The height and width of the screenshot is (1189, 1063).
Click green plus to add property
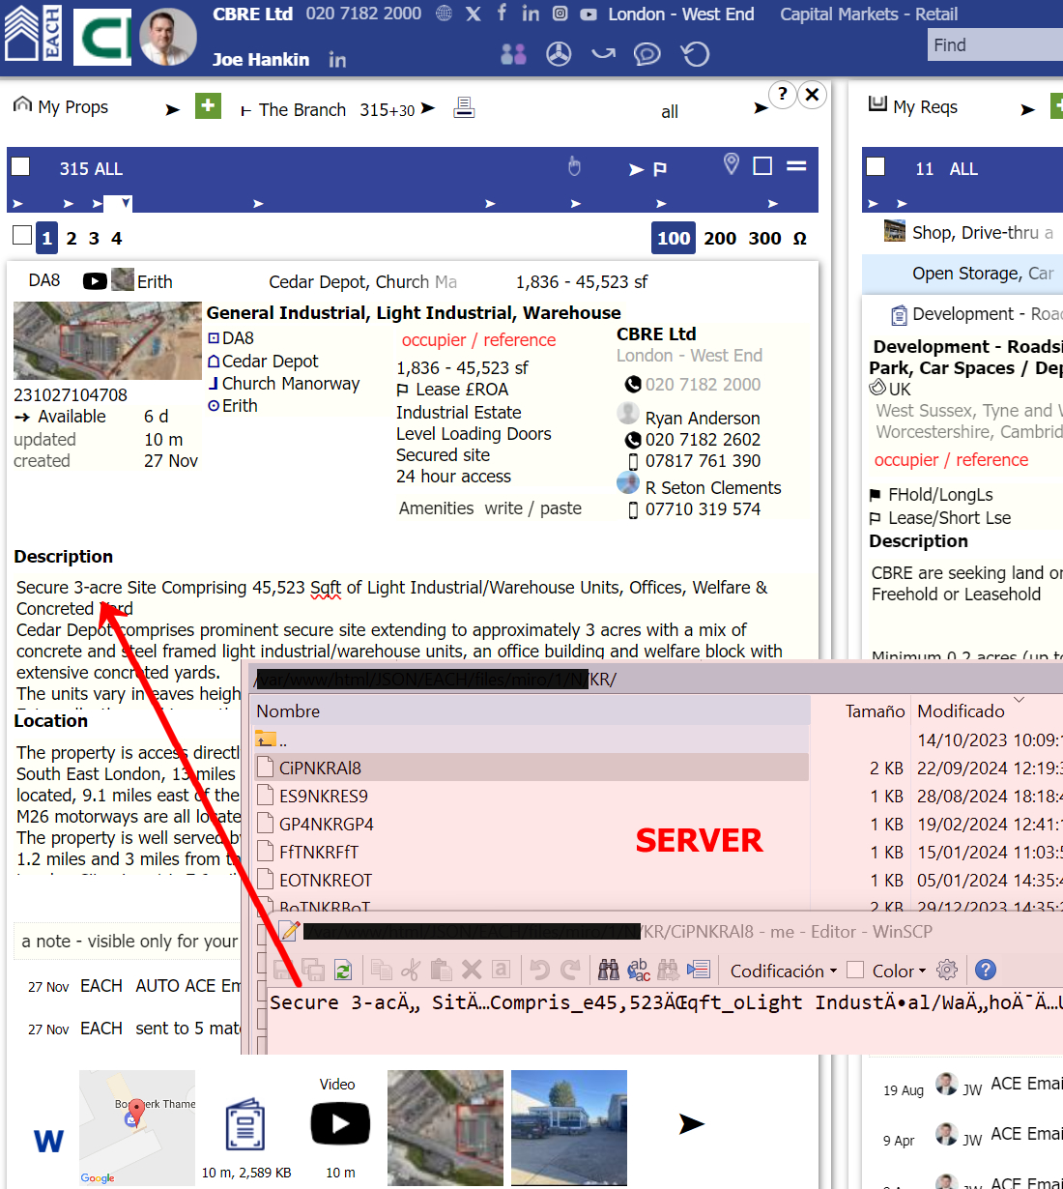click(x=208, y=105)
